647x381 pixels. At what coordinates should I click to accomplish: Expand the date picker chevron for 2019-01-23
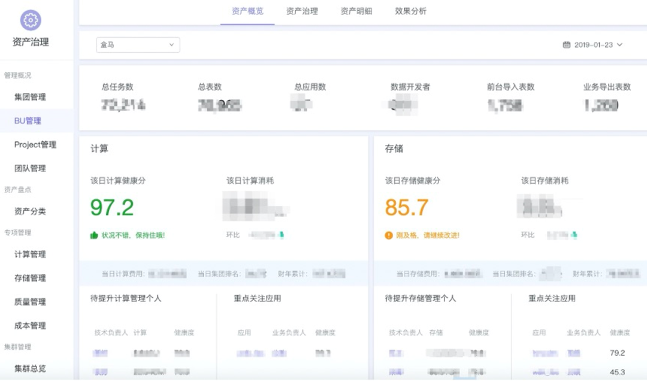pos(619,44)
